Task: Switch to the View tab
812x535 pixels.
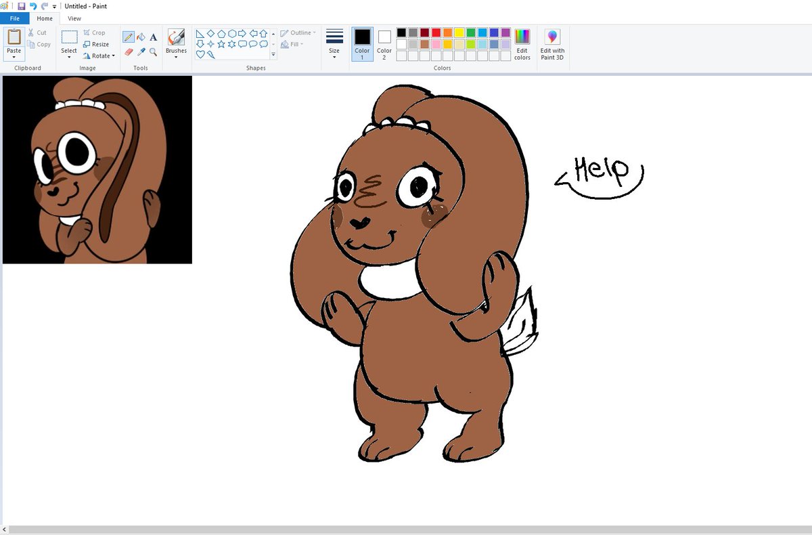Action: [74, 18]
